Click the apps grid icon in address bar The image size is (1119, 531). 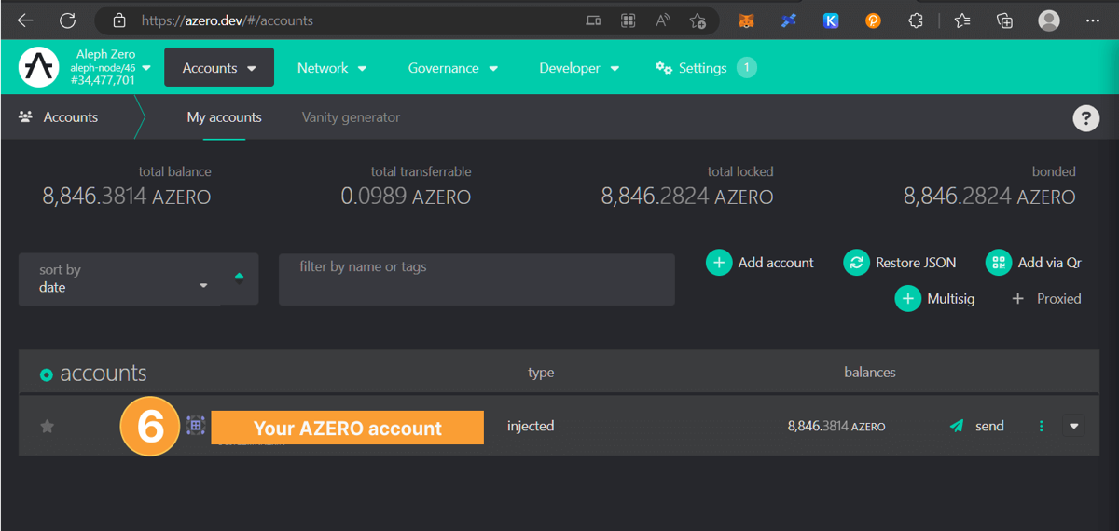pos(629,20)
